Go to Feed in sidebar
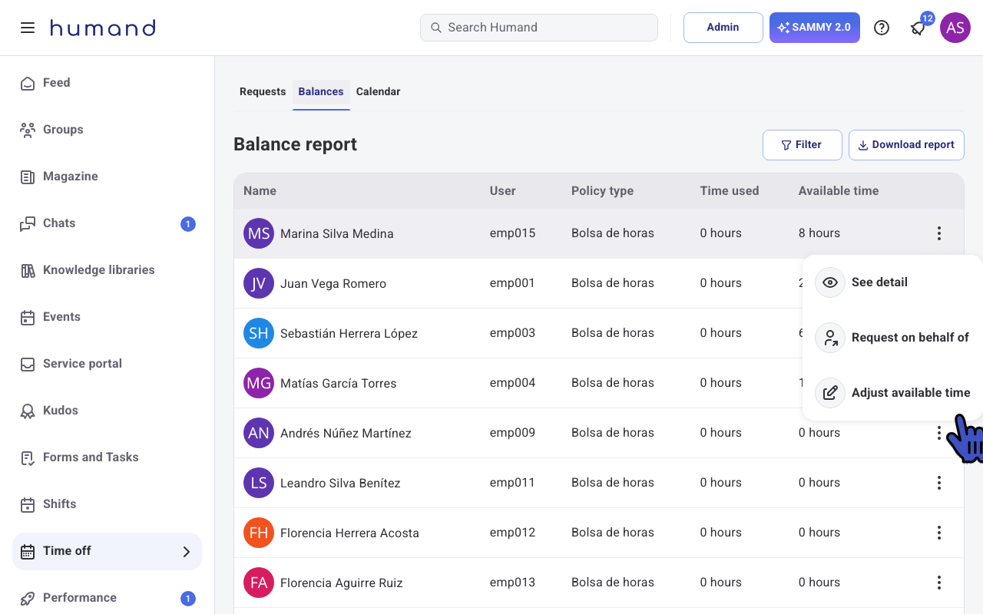This screenshot has height=614, width=983. (107, 83)
